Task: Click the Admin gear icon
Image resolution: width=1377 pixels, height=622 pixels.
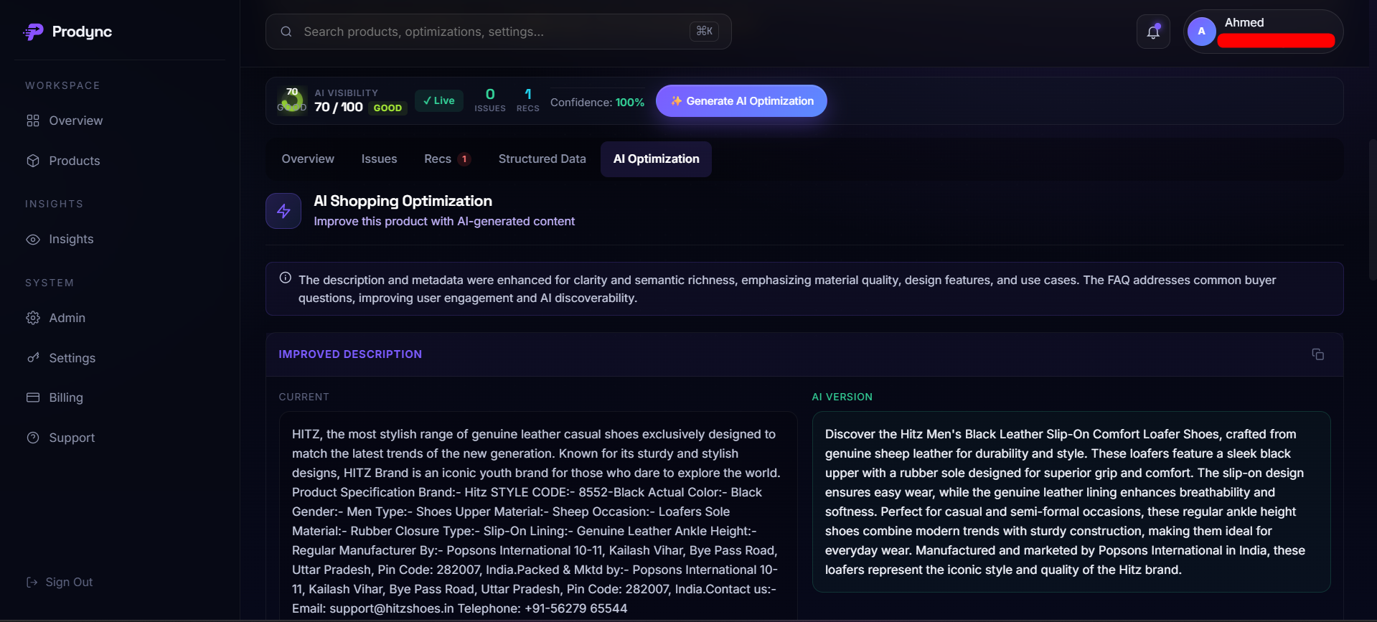Action: point(33,318)
